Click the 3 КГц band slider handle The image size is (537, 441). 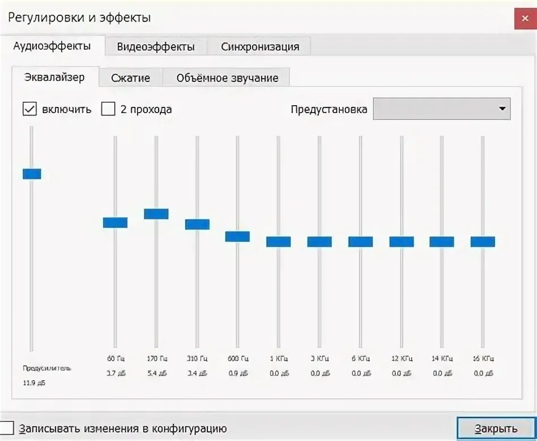[x=319, y=241]
